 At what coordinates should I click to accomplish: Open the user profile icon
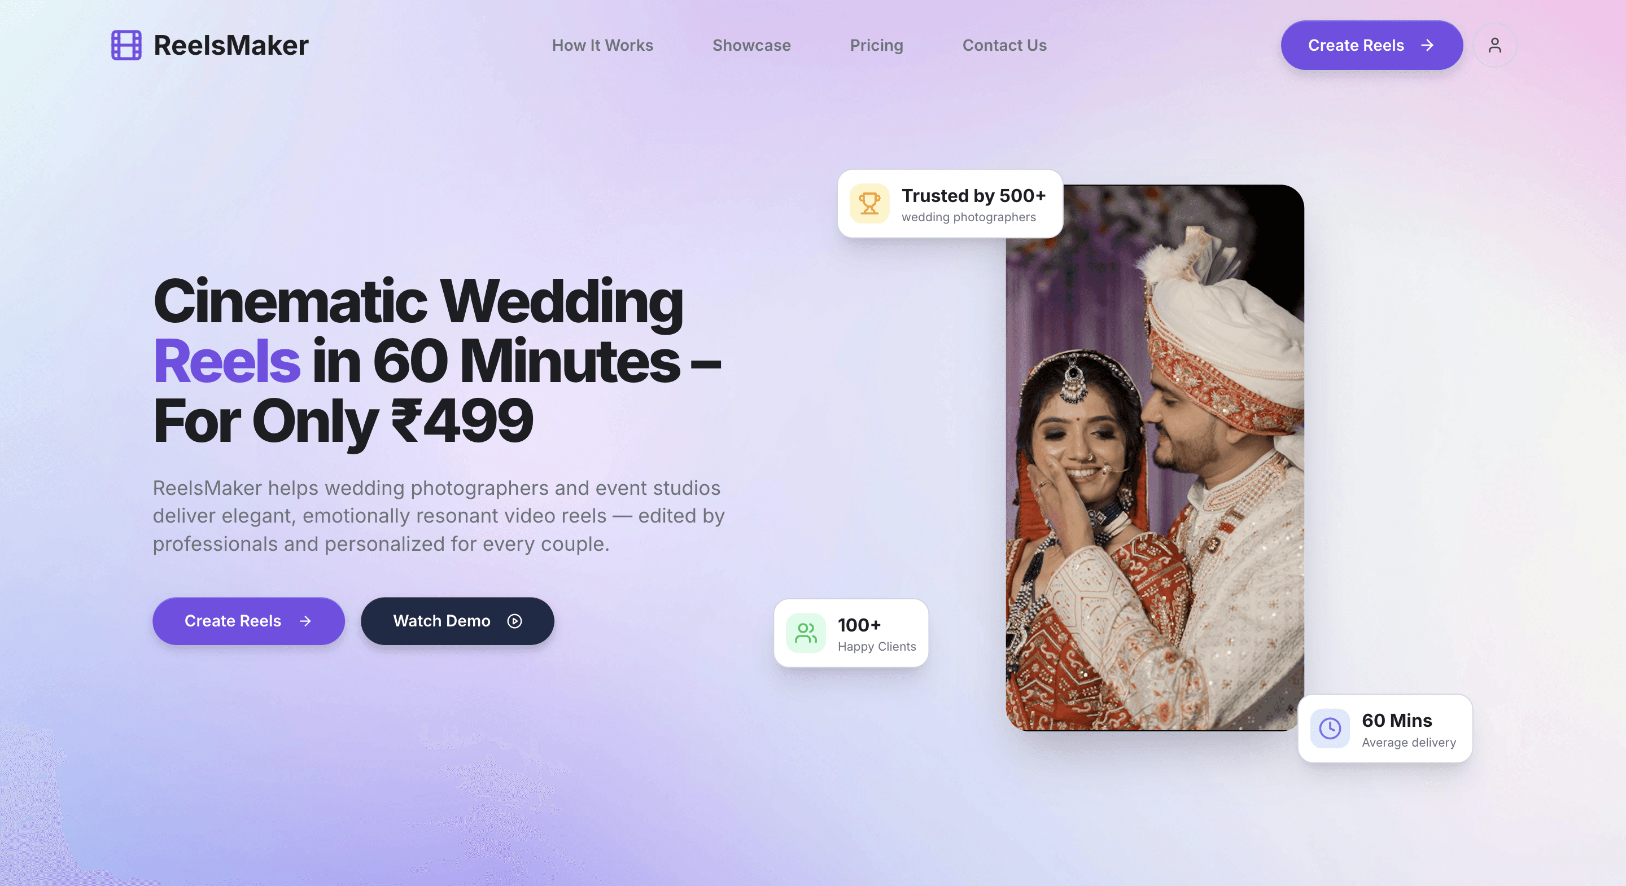click(1494, 46)
